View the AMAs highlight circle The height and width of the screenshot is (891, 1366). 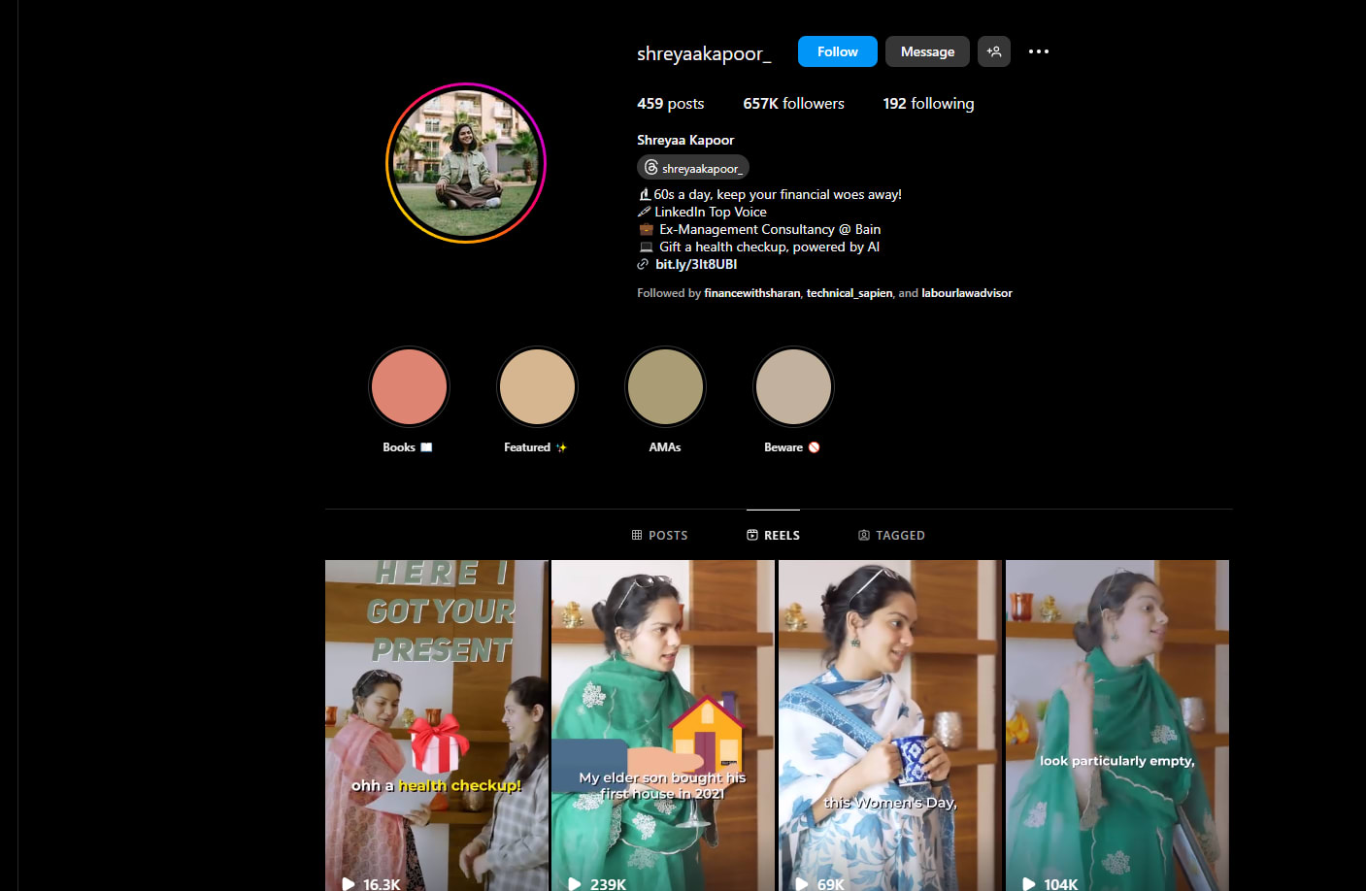pyautogui.click(x=665, y=387)
